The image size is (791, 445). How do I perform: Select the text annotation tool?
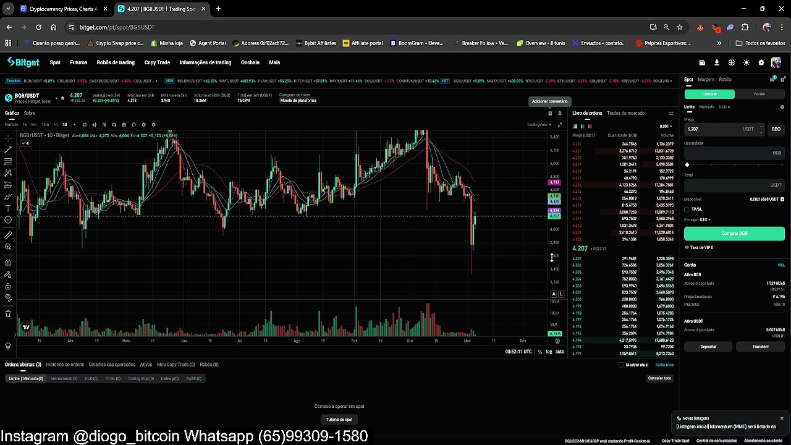point(8,208)
